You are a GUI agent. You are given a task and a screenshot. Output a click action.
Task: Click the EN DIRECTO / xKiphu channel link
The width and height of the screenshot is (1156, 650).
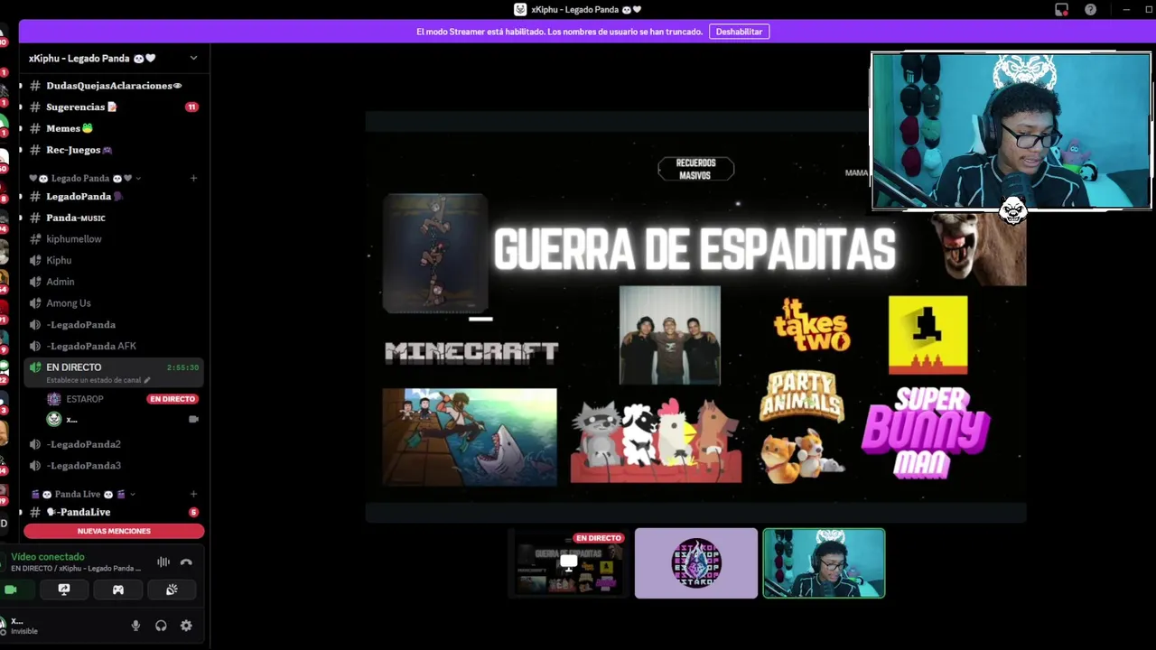(x=76, y=569)
